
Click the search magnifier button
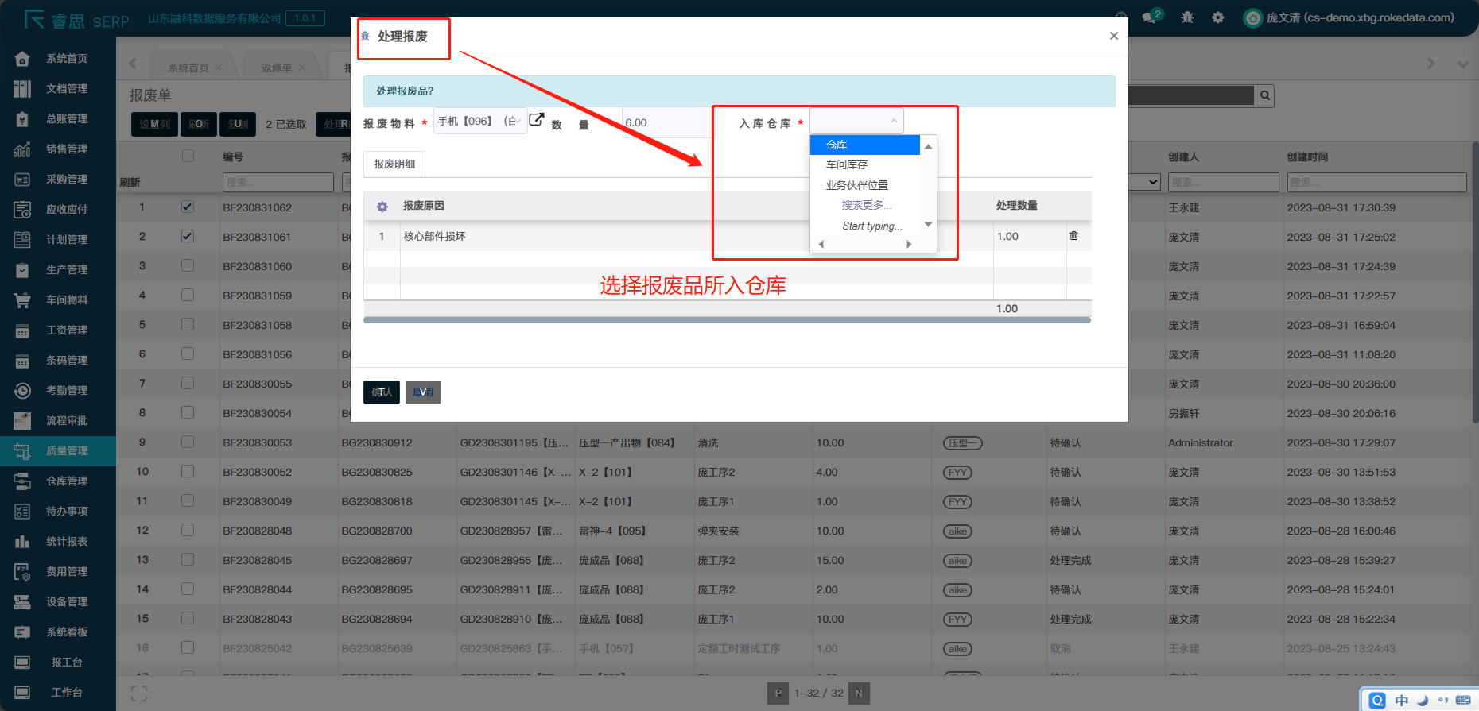tap(1264, 96)
